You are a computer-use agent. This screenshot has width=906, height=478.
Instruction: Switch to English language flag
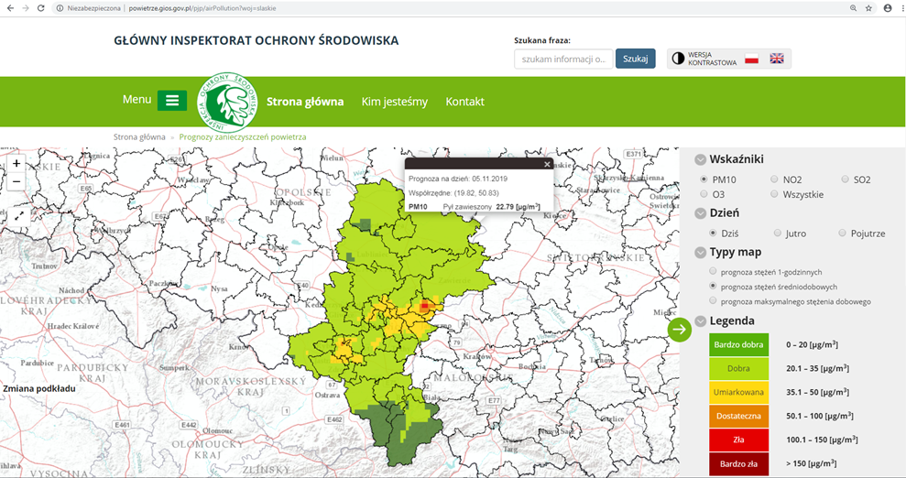click(x=777, y=59)
